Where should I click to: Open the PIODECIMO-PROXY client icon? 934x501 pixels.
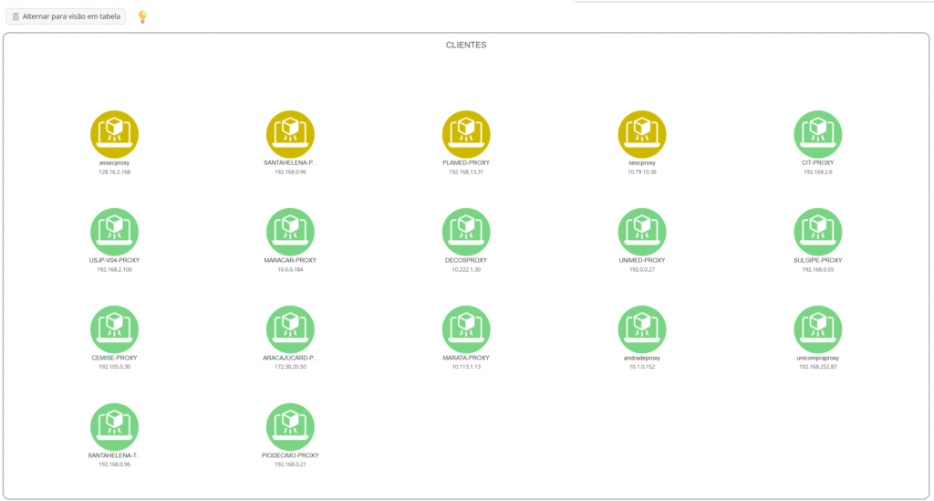(x=290, y=427)
